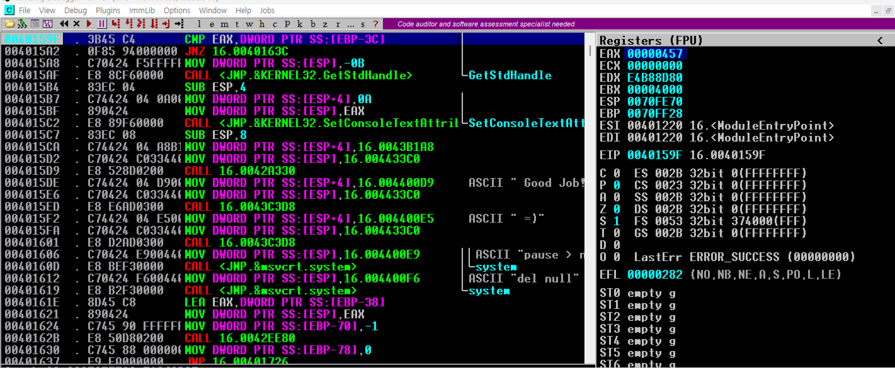Show memory map with 'm' button
The width and height of the screenshot is (895, 368).
pos(225,24)
